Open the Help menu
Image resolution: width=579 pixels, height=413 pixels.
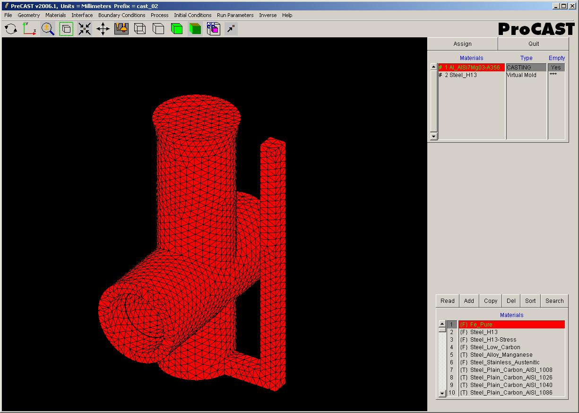(287, 15)
